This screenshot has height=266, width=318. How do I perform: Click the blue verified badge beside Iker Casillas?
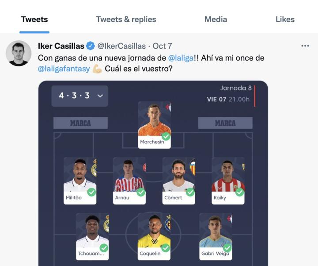coord(91,46)
